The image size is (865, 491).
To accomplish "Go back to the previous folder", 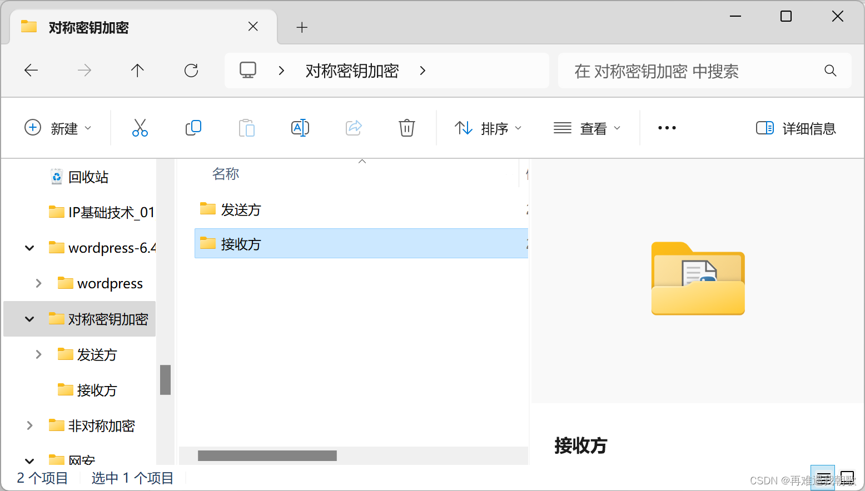I will [31, 70].
